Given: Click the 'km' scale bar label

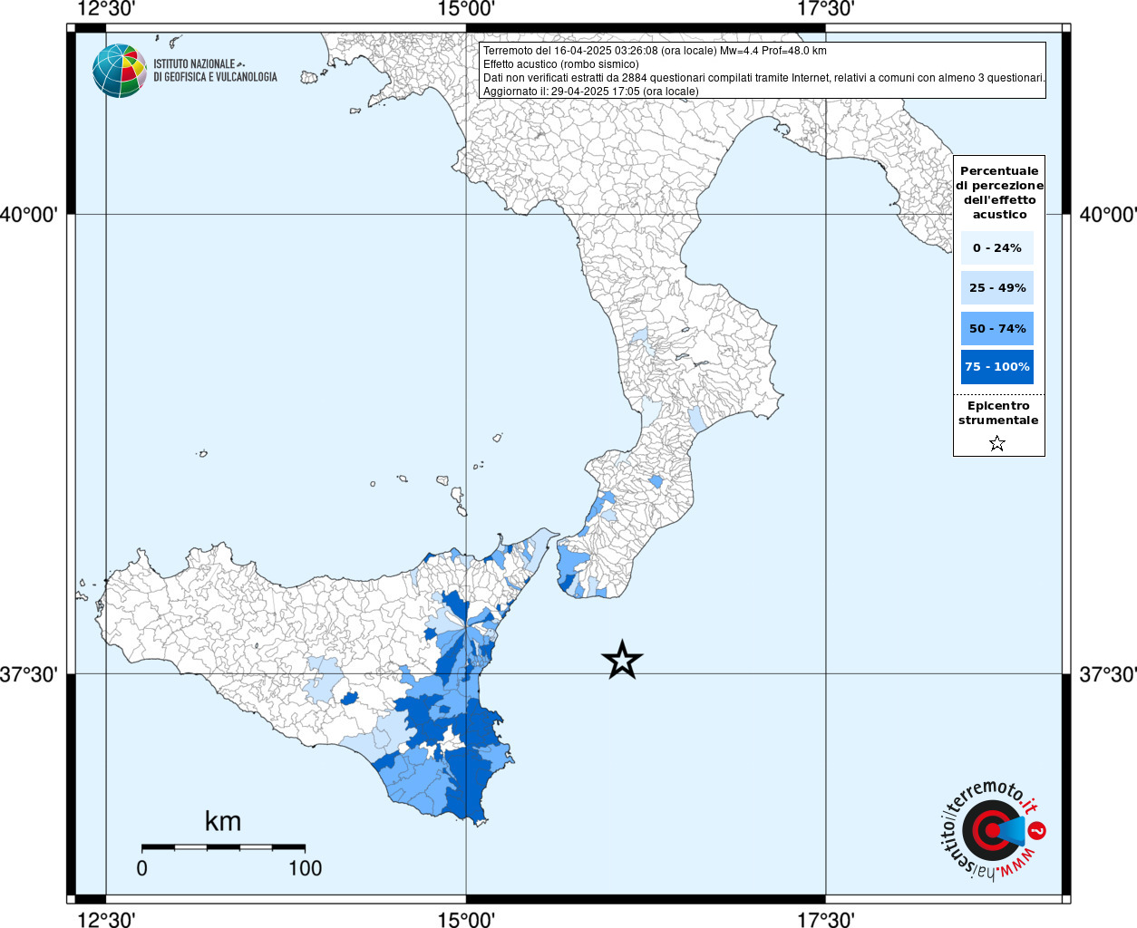Looking at the screenshot, I should pos(223,821).
